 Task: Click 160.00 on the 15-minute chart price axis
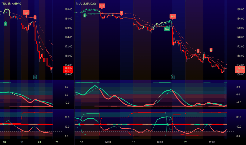point(240,74)
